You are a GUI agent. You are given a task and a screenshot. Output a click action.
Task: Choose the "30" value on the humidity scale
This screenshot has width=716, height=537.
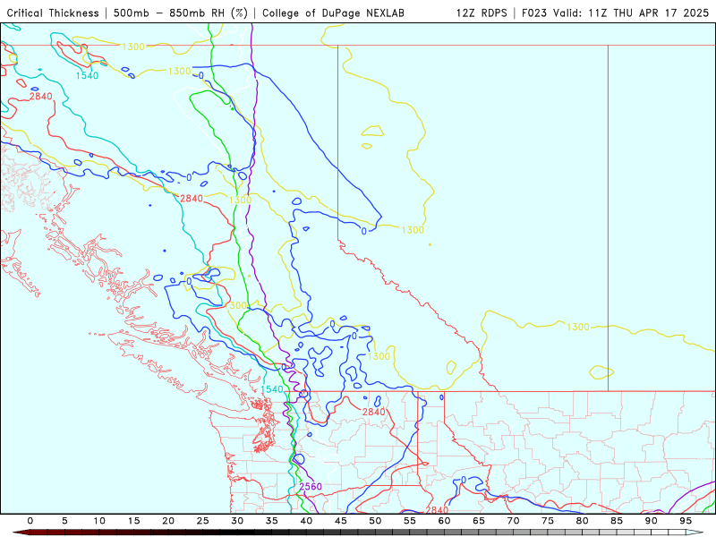coord(237,521)
